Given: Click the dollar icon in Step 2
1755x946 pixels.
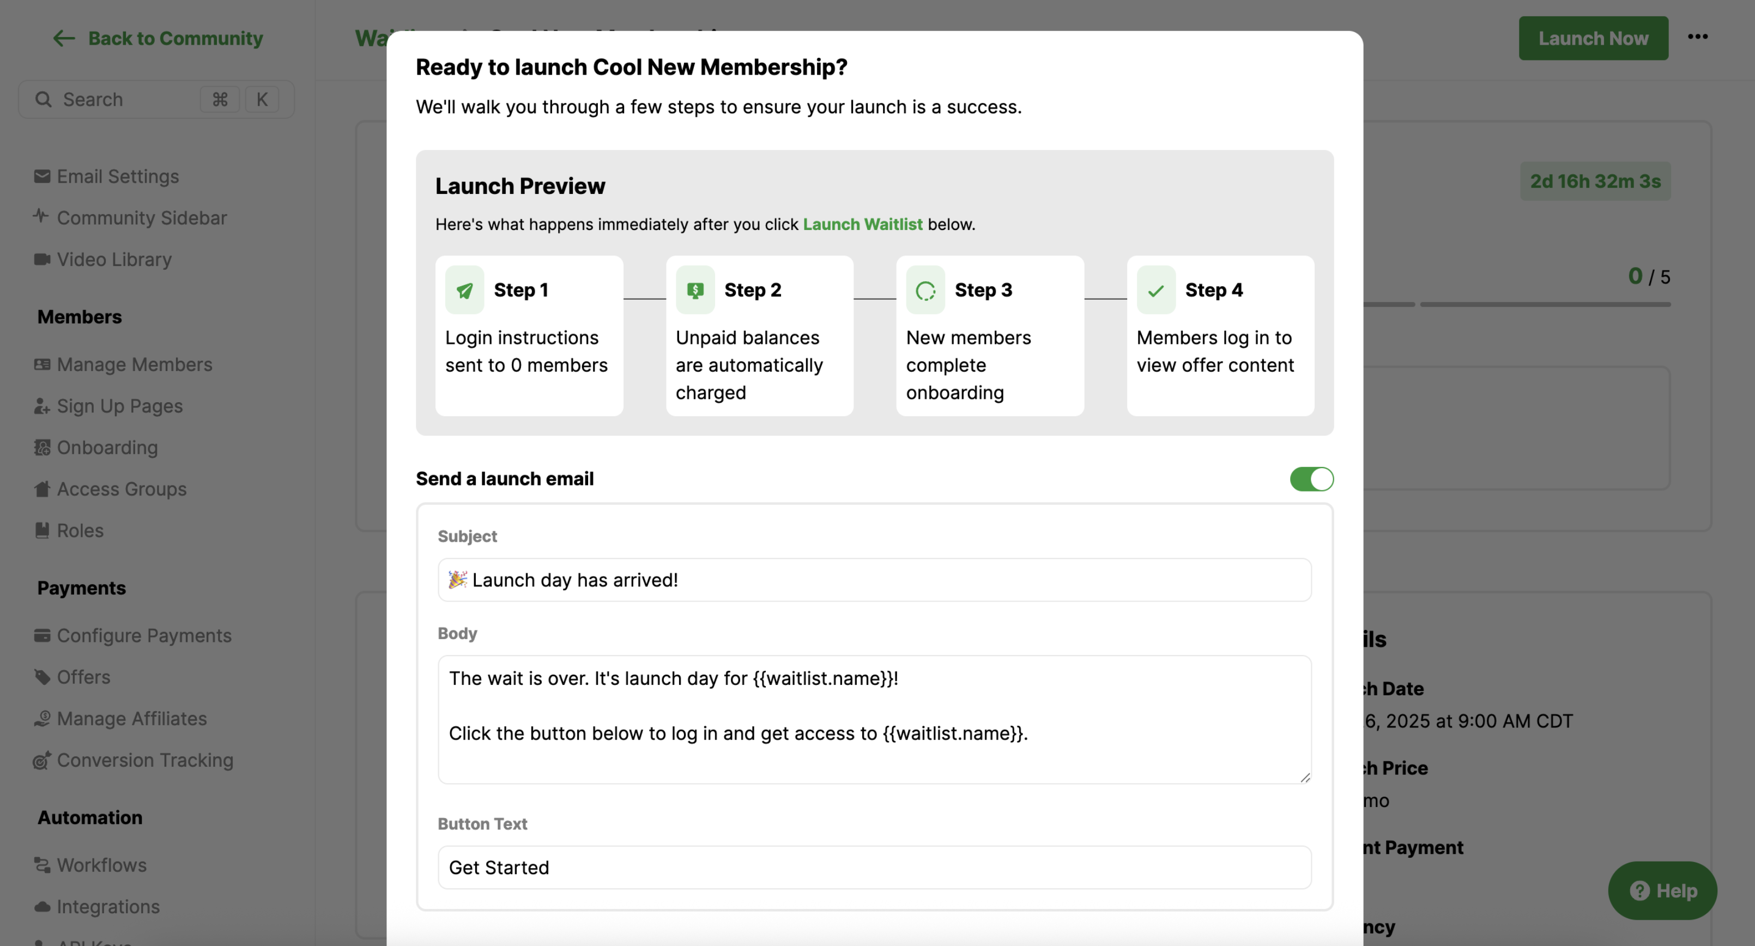Looking at the screenshot, I should click(x=694, y=290).
